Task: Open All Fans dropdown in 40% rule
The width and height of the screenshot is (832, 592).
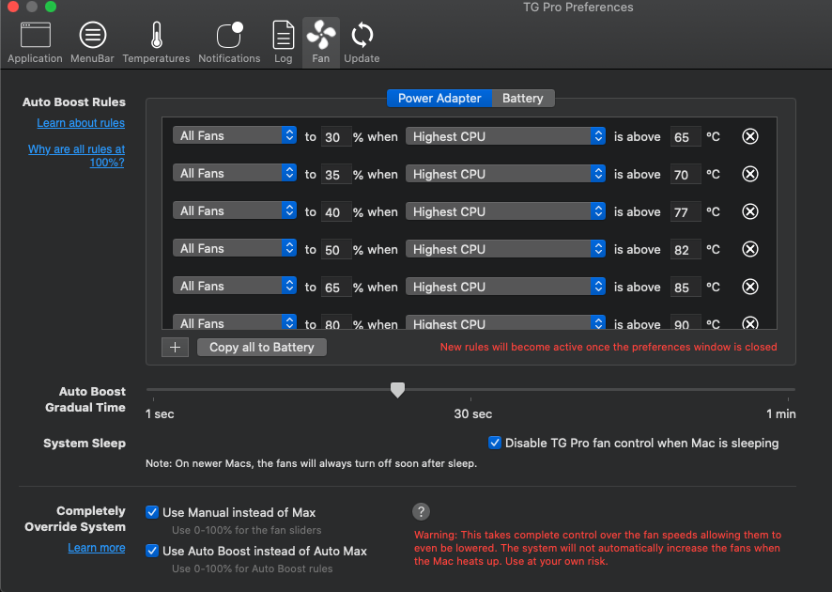Action: [235, 210]
